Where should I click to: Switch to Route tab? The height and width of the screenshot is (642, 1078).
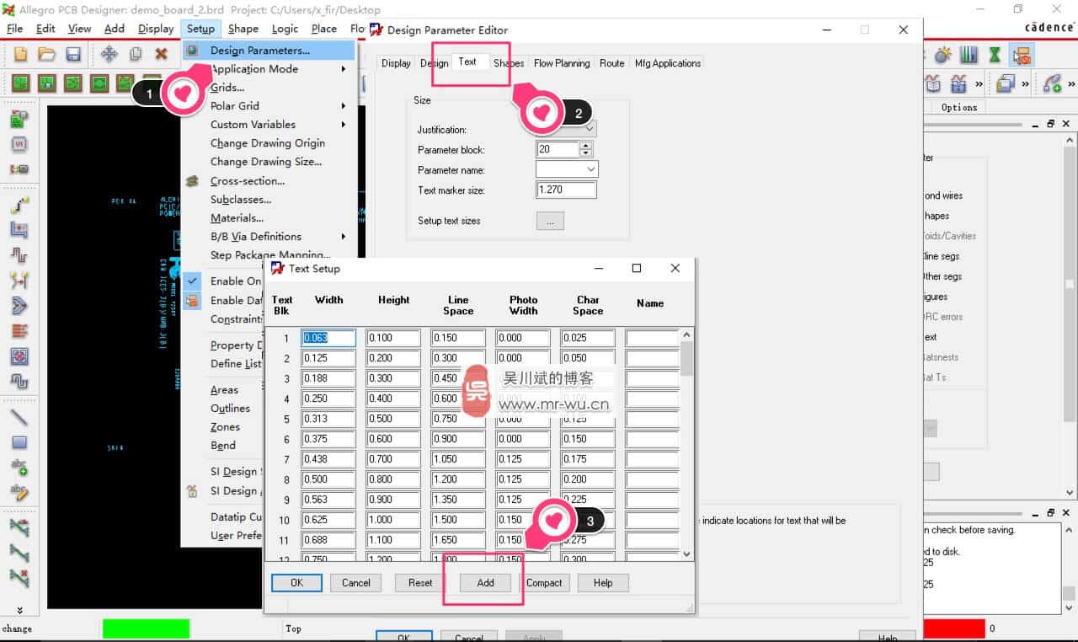[x=612, y=63]
